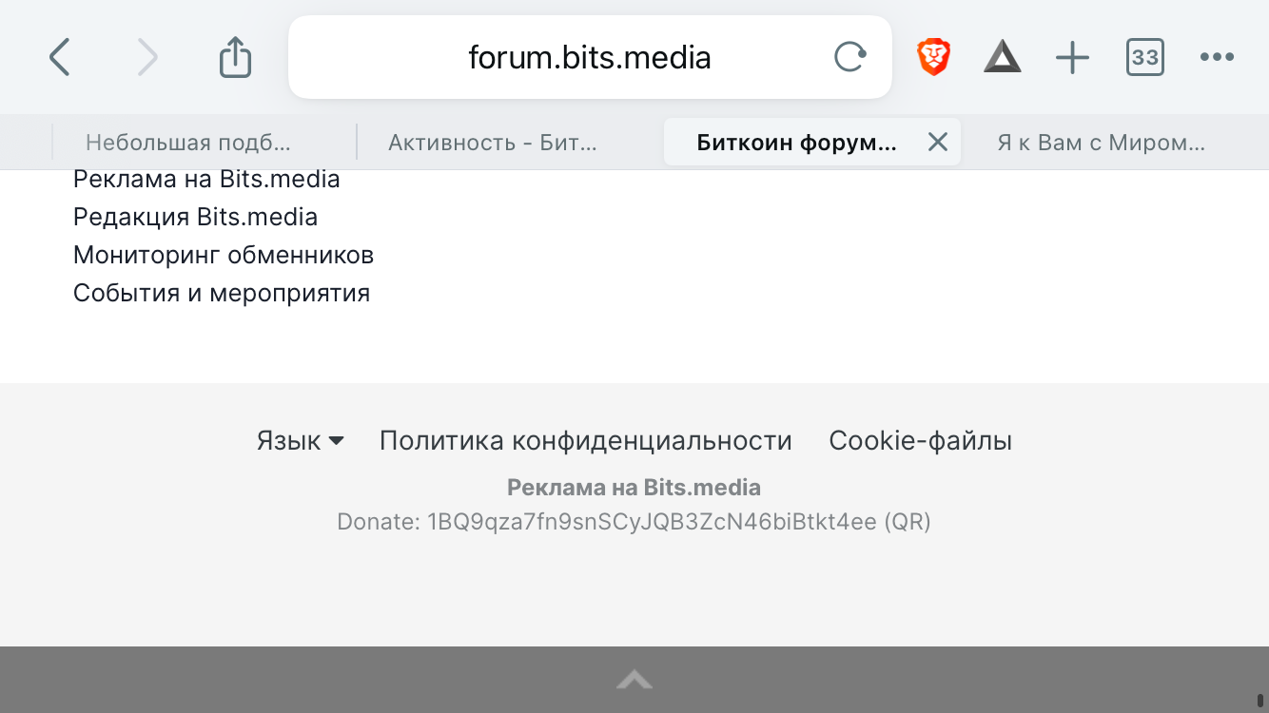Close the Биткоин форум tab
The image size is (1269, 713).
click(938, 143)
